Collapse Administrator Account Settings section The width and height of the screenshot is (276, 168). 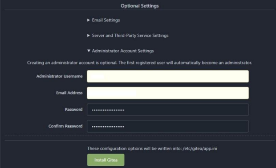point(120,51)
